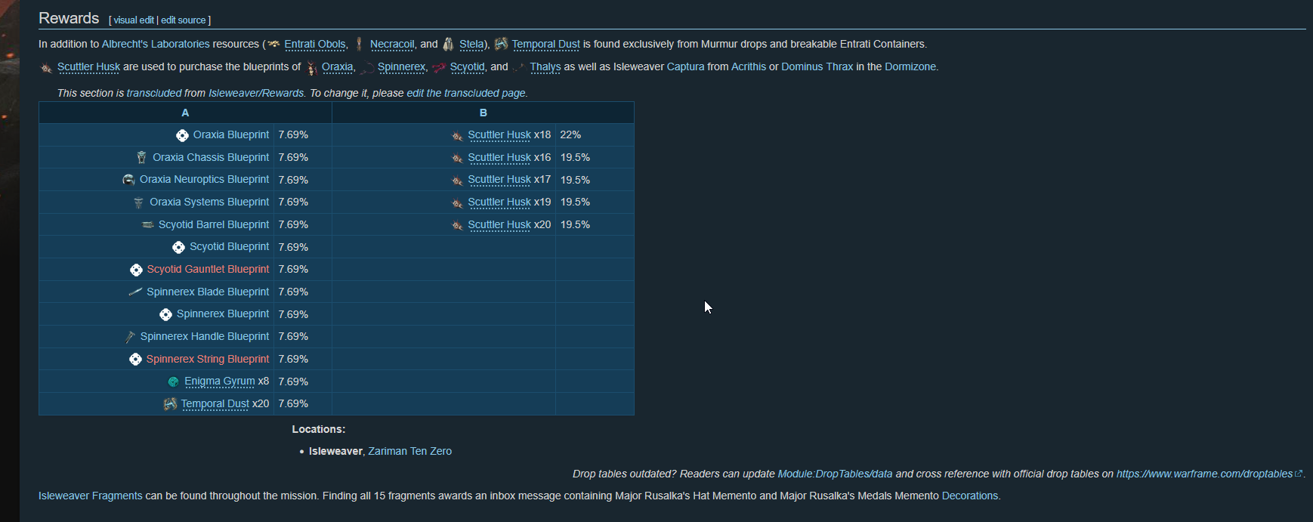Image resolution: width=1313 pixels, height=522 pixels.
Task: Open the Scuttler Husk x18 text link
Action: tap(499, 134)
